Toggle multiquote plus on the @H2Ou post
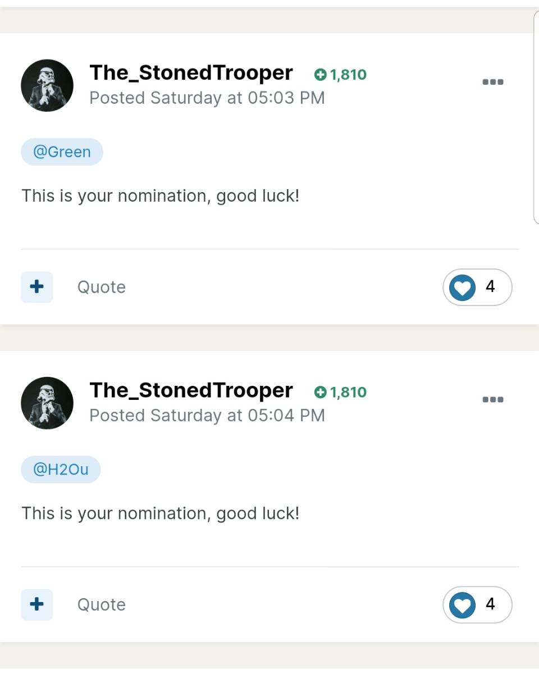539x674 pixels. (37, 604)
